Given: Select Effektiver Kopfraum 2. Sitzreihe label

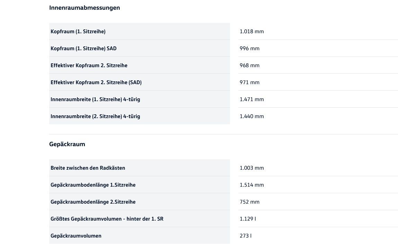Looking at the screenshot, I should [89, 65].
